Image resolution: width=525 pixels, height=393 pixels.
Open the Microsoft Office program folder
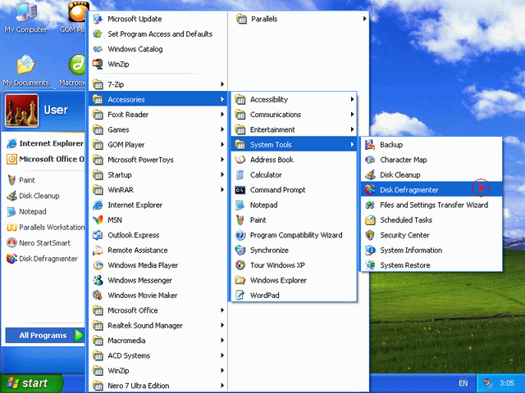click(x=158, y=310)
